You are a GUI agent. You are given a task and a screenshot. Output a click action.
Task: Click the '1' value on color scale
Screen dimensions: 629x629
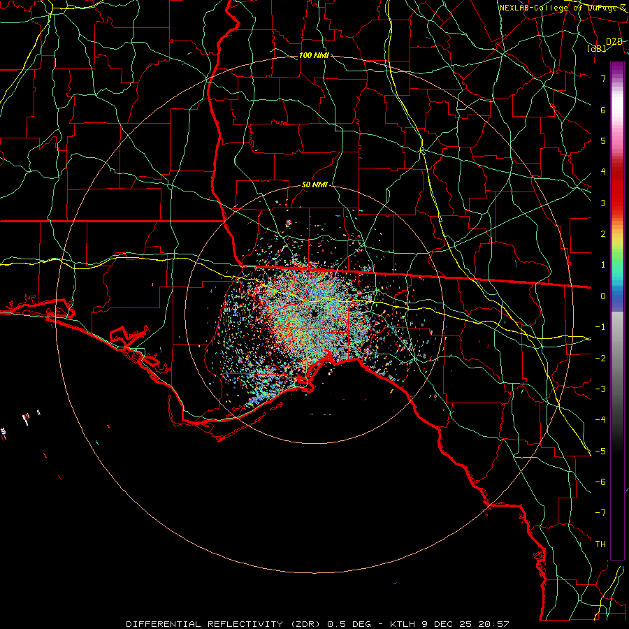tap(603, 265)
